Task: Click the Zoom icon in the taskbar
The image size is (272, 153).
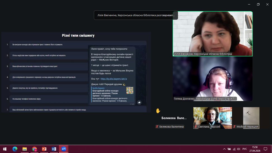Action: 64,149
